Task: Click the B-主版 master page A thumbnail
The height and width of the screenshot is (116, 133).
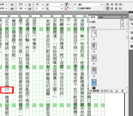Action: 122,22
